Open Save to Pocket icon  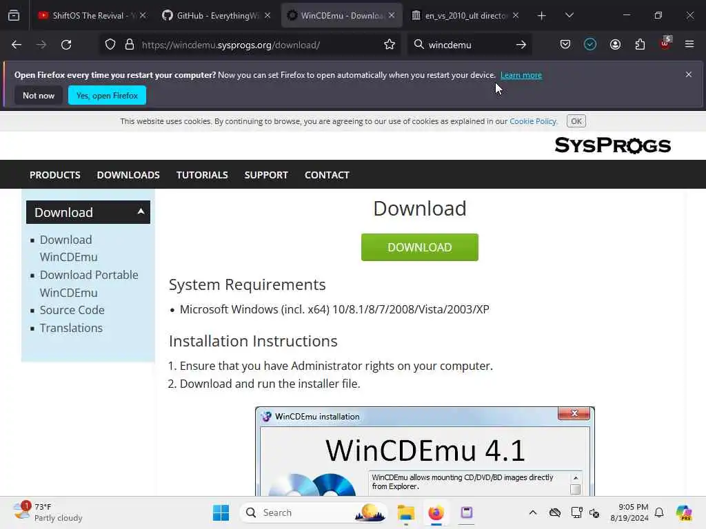[x=565, y=45]
